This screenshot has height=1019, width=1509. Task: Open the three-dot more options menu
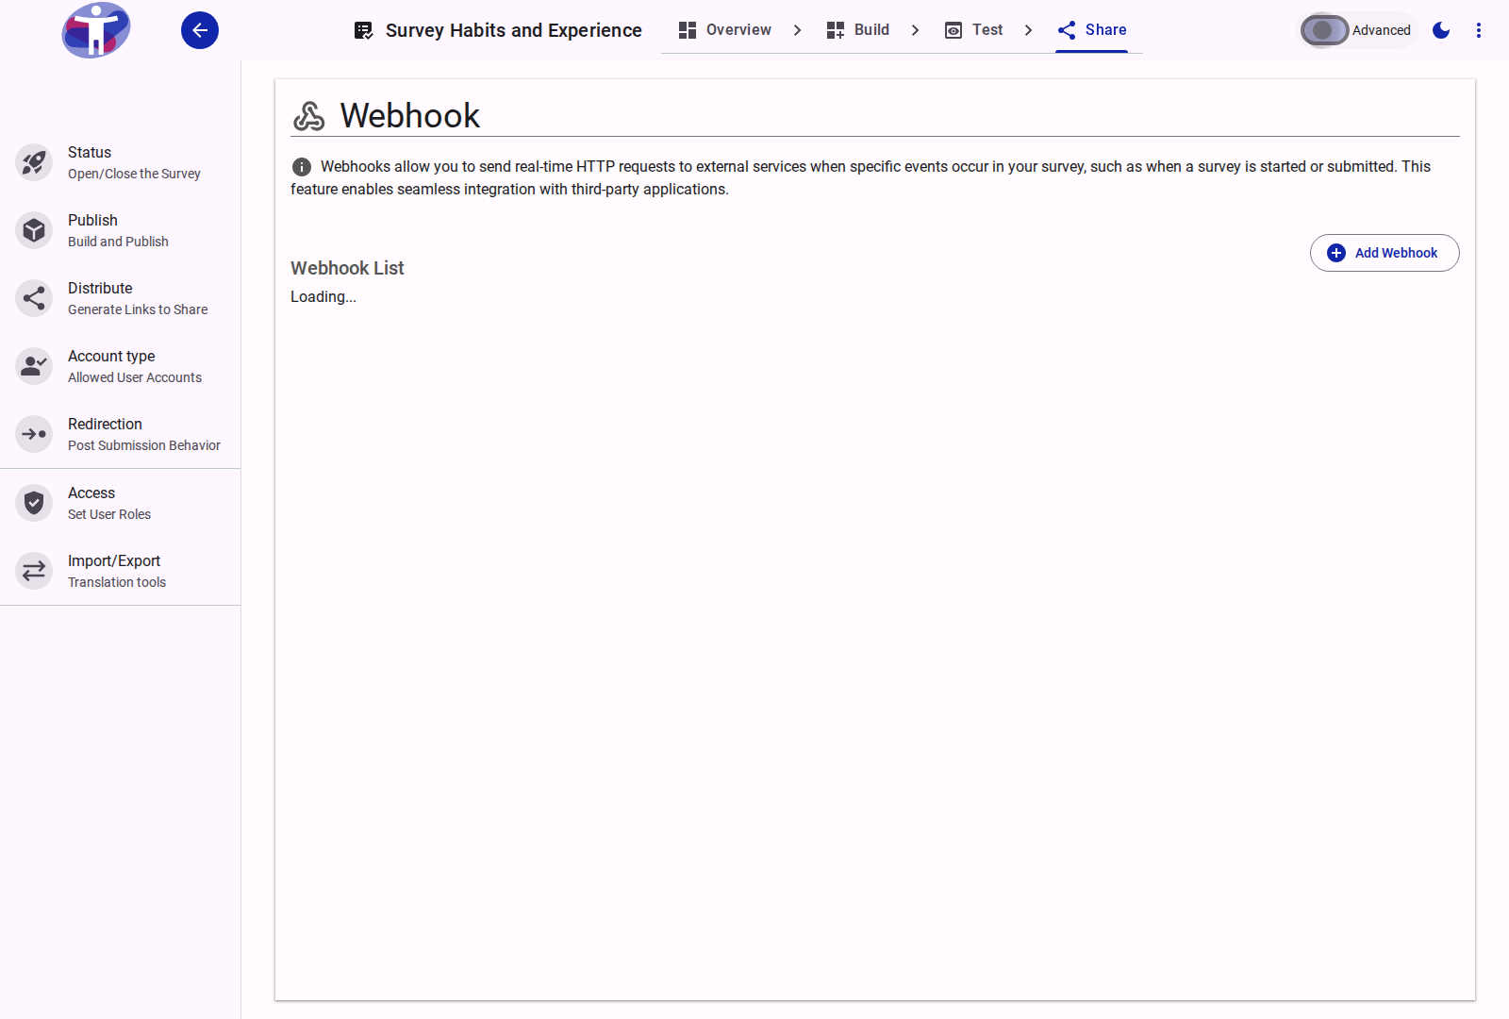1479,30
